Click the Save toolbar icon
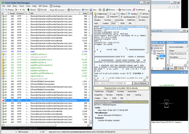The image size is (189, 134). pyautogui.click(x=93, y=9)
